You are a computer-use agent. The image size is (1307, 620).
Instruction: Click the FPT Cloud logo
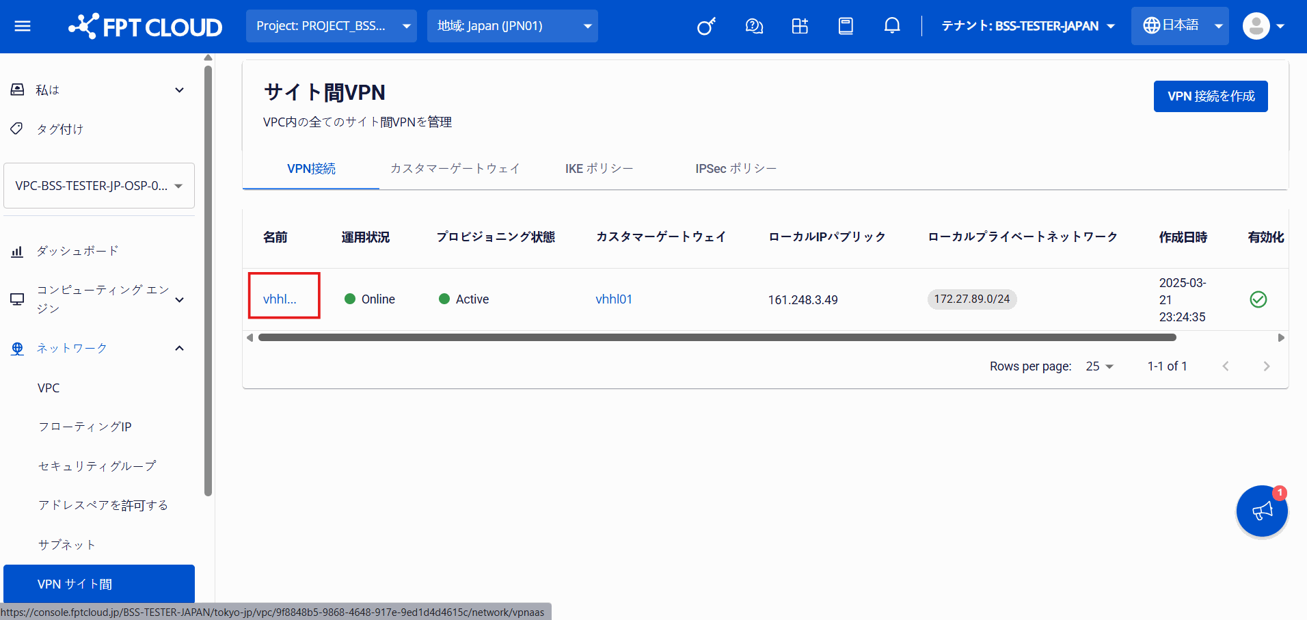point(145,27)
